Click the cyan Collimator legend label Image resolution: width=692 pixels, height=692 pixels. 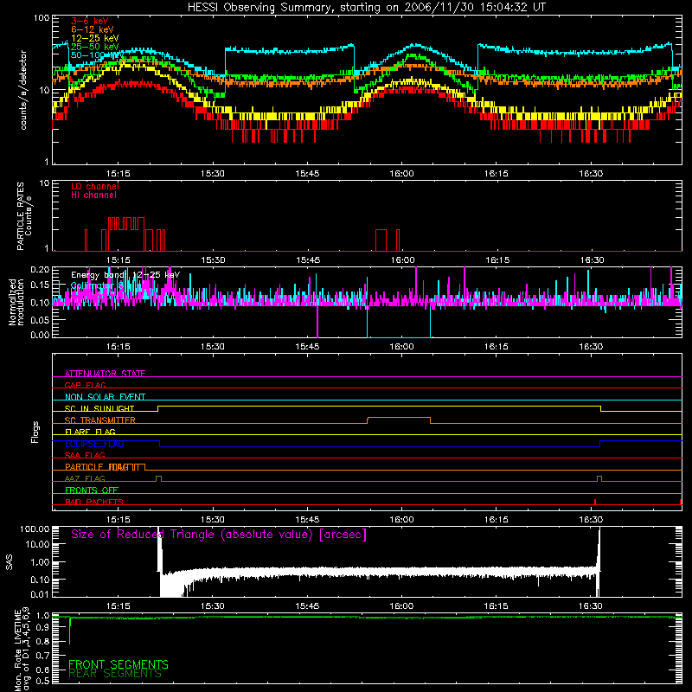click(x=97, y=286)
